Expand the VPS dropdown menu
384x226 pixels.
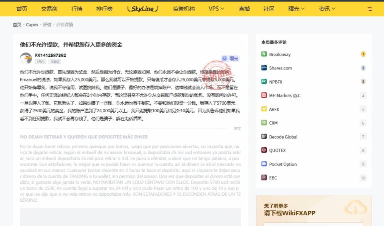pyautogui.click(x=216, y=9)
